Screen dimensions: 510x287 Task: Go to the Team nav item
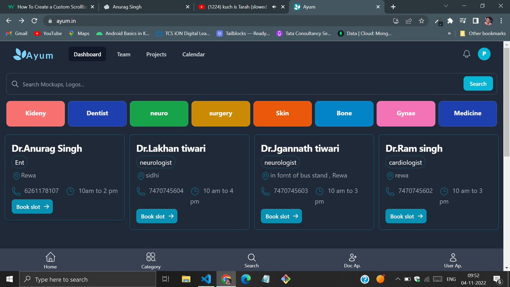click(124, 54)
